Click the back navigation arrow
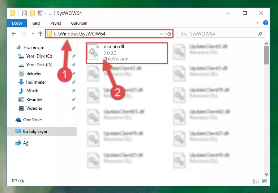 coord(14,34)
